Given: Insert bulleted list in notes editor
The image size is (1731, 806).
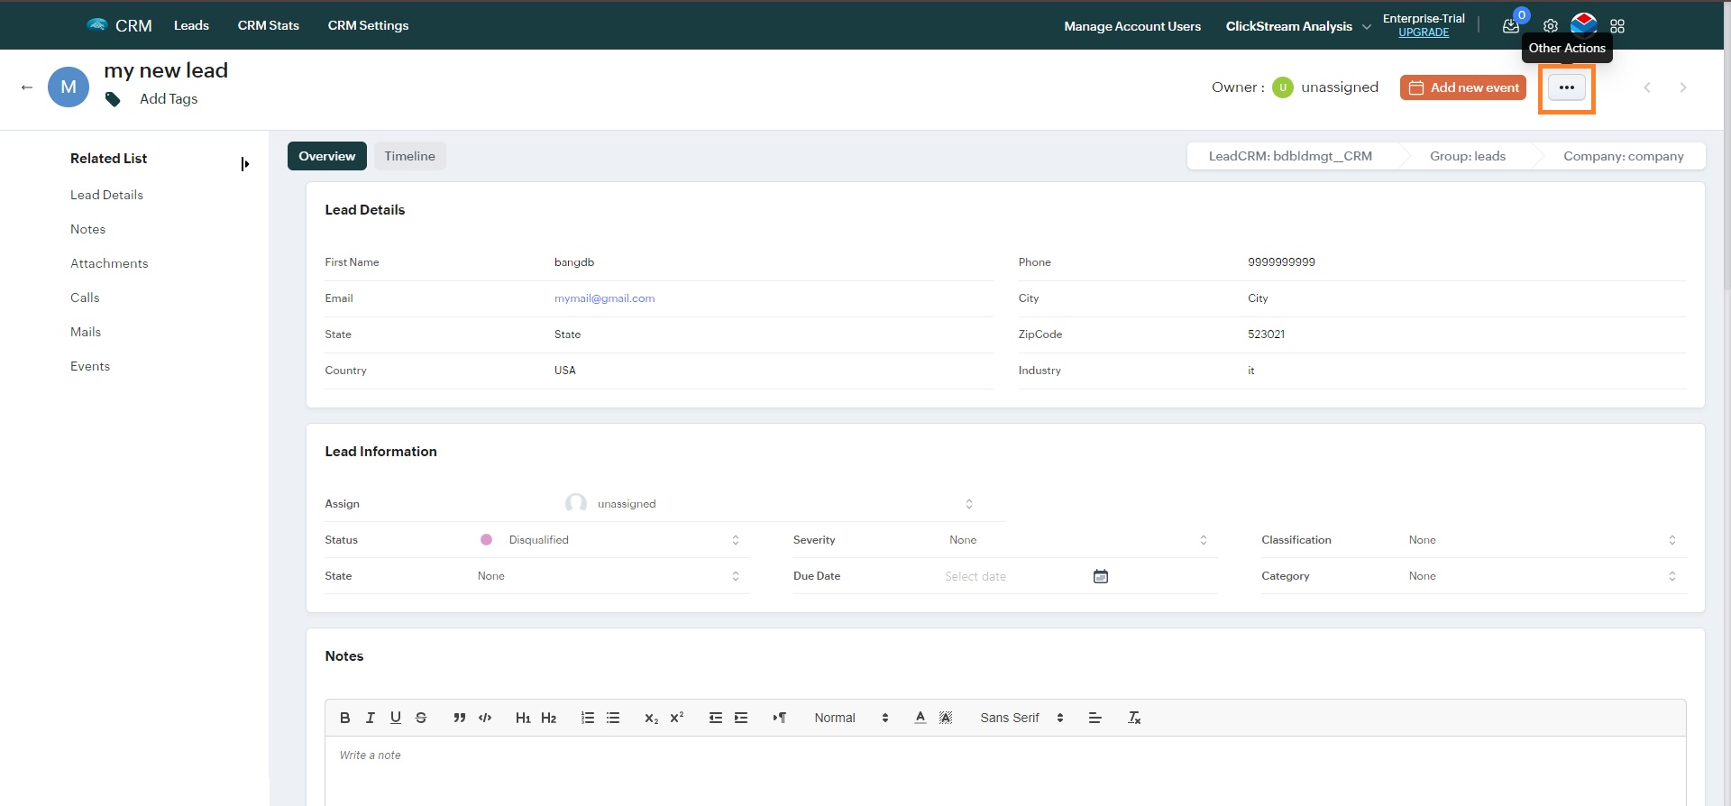Looking at the screenshot, I should tap(613, 718).
